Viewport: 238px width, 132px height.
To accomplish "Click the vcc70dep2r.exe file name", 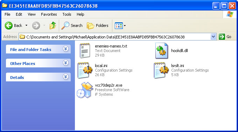I will point(108,85).
